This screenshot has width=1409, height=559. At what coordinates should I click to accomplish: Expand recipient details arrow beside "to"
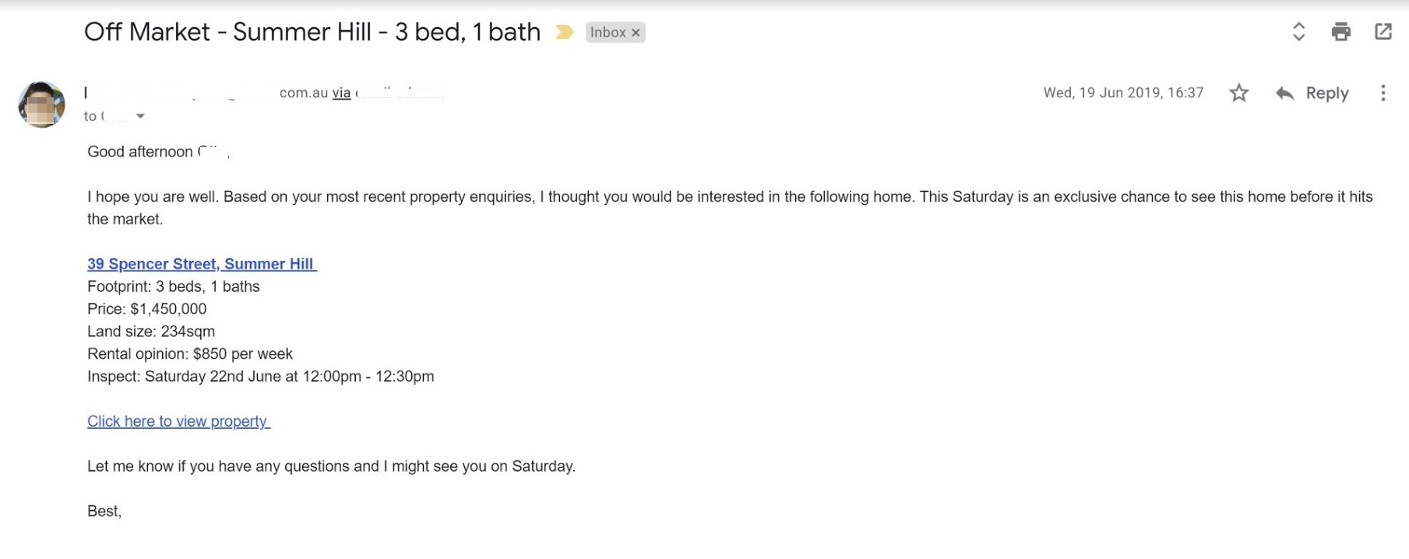coord(140,116)
